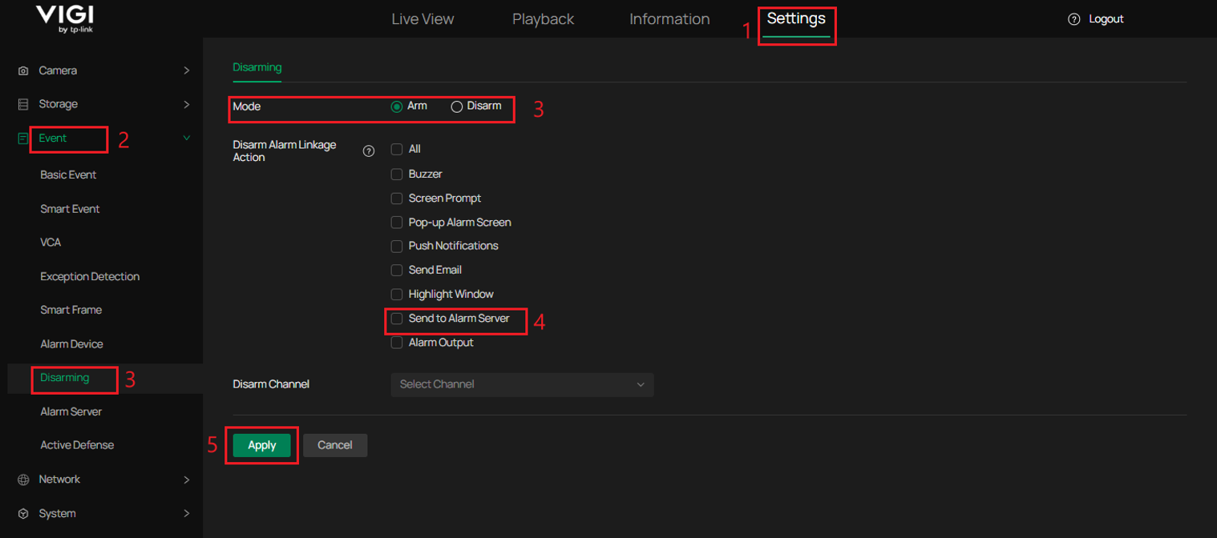Expand the System section chevron

tap(186, 513)
